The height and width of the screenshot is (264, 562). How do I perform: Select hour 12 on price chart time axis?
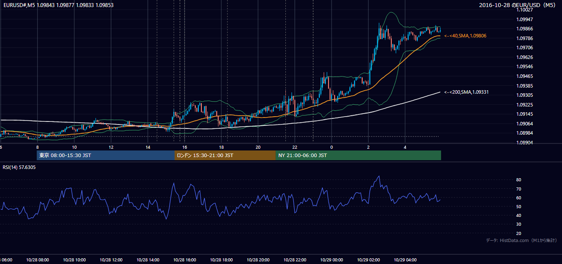[x=111, y=147]
